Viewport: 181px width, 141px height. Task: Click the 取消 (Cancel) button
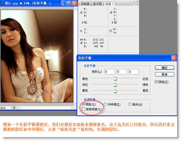165,74
